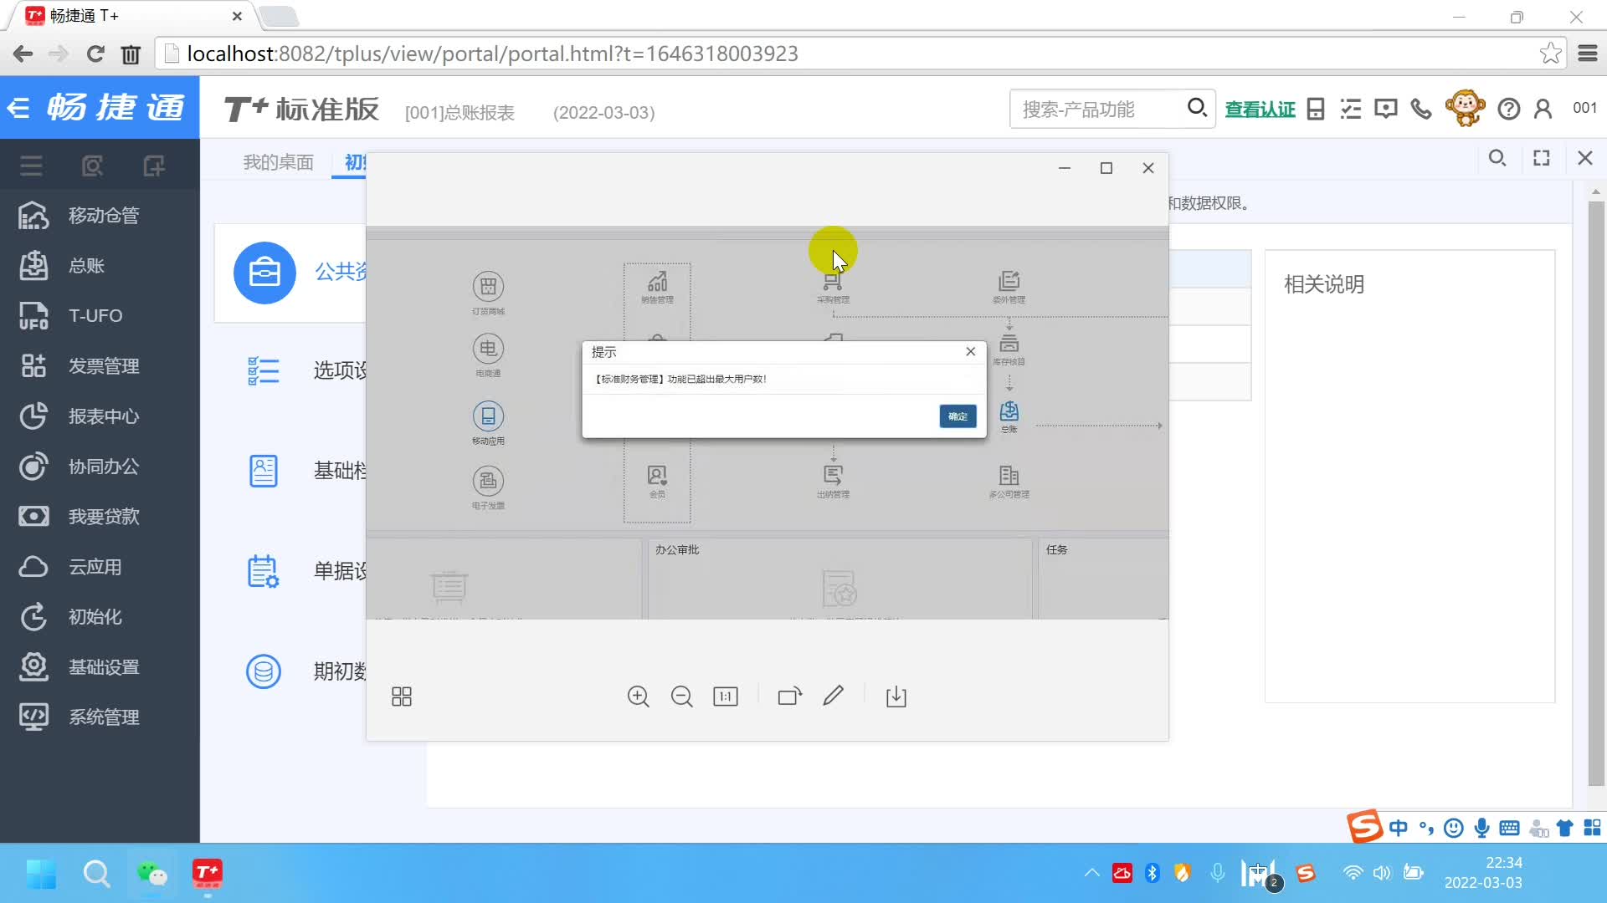Viewport: 1607px width, 903px height.
Task: Open T-UFO in the sidebar
Action: point(100,316)
